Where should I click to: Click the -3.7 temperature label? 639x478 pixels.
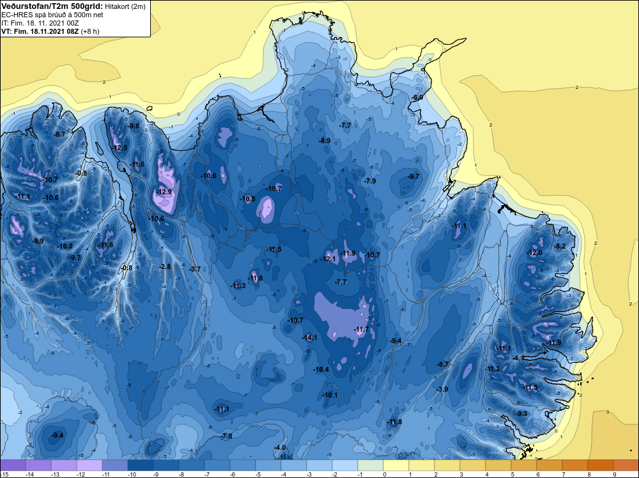pyautogui.click(x=195, y=268)
